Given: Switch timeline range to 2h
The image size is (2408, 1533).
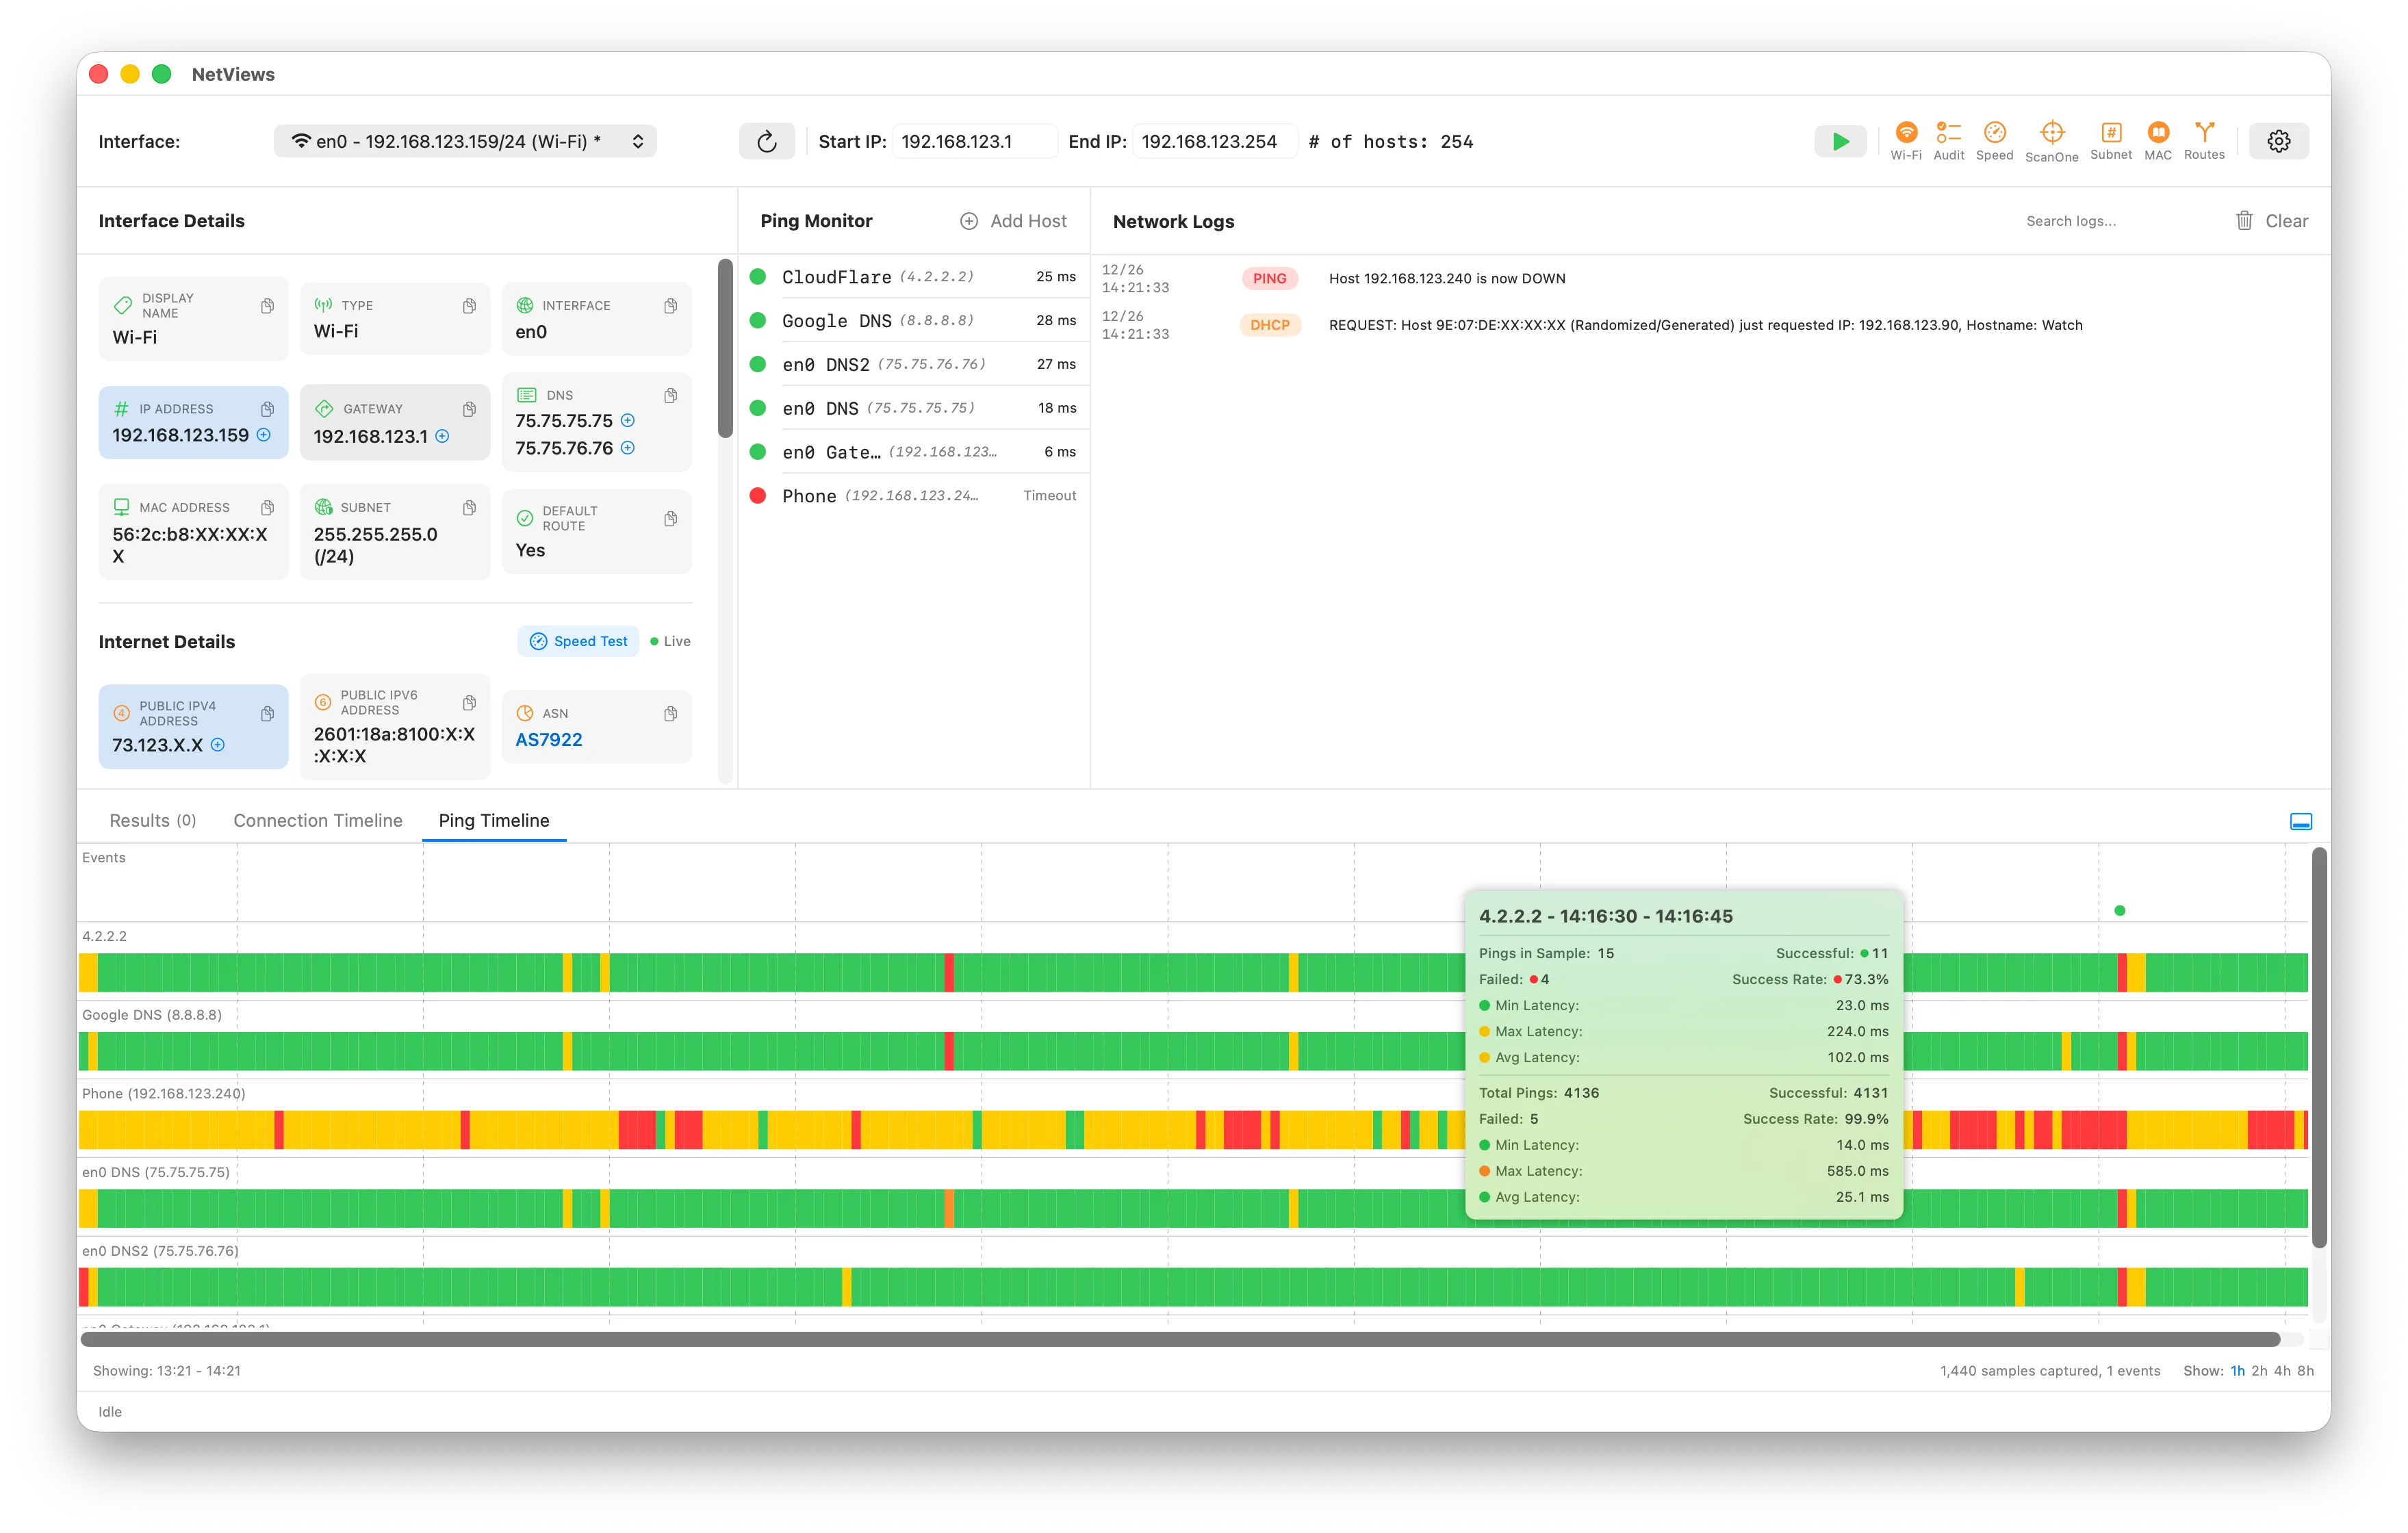Looking at the screenshot, I should click(x=2259, y=1370).
